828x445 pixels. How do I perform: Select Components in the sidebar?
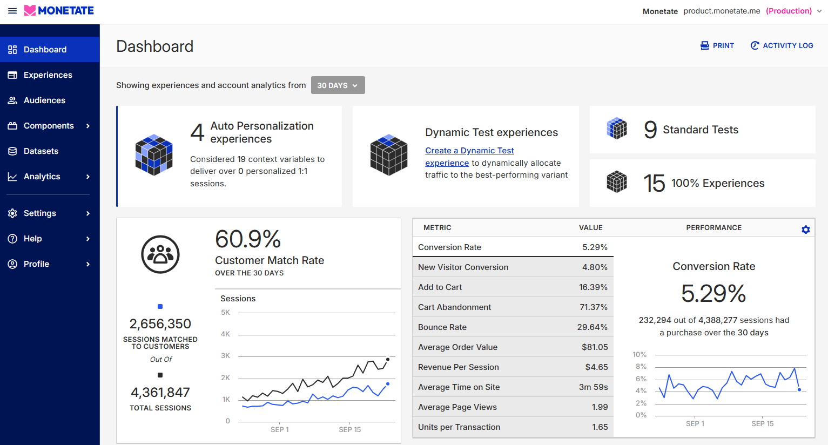(x=50, y=126)
